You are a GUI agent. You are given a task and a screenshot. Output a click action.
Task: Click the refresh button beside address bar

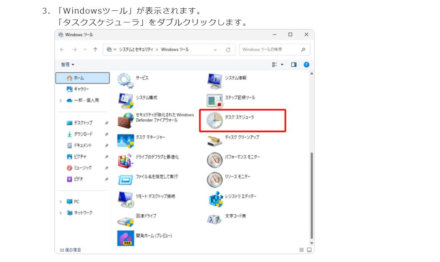tap(228, 50)
